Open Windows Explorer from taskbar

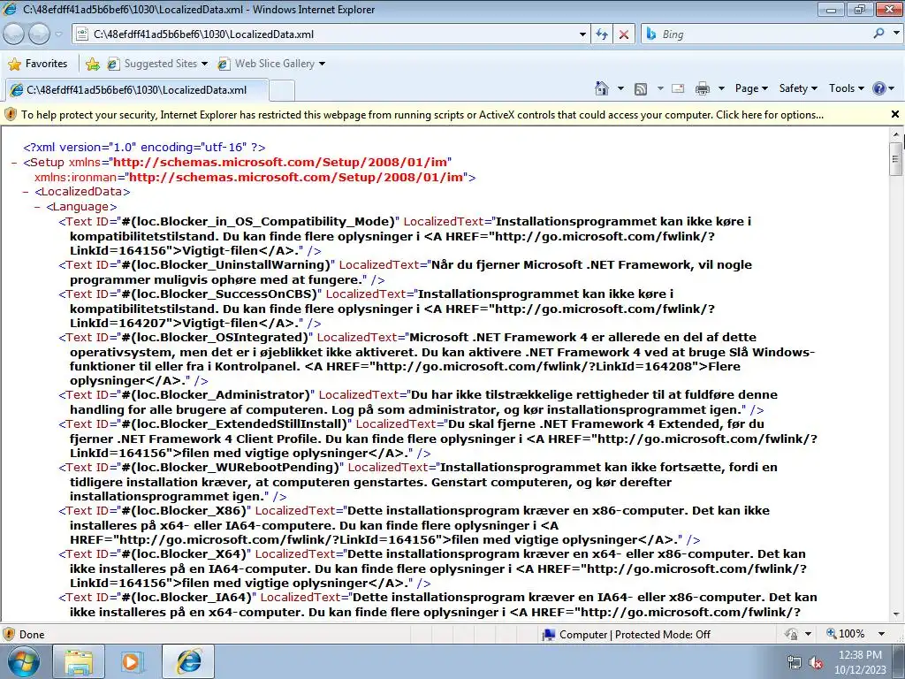(79, 661)
